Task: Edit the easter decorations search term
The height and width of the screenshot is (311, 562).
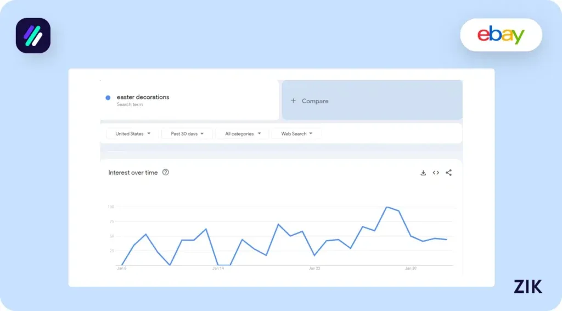Action: tap(143, 97)
